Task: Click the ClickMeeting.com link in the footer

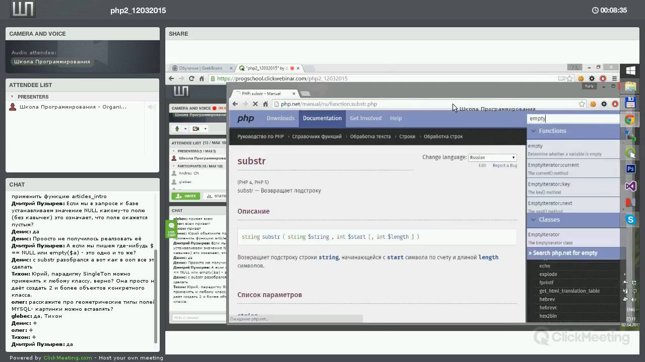Action: pyautogui.click(x=68, y=358)
